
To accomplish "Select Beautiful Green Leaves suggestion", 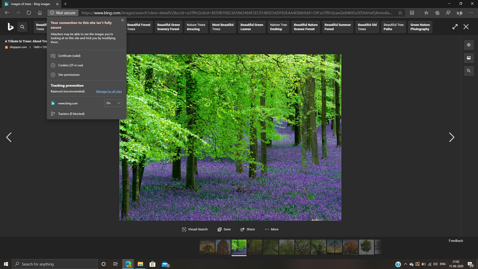I will pos(252,27).
